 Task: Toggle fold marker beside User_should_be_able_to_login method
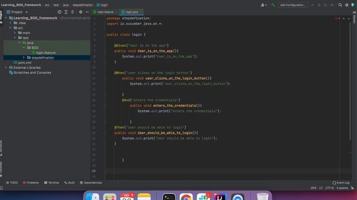(x=105, y=133)
